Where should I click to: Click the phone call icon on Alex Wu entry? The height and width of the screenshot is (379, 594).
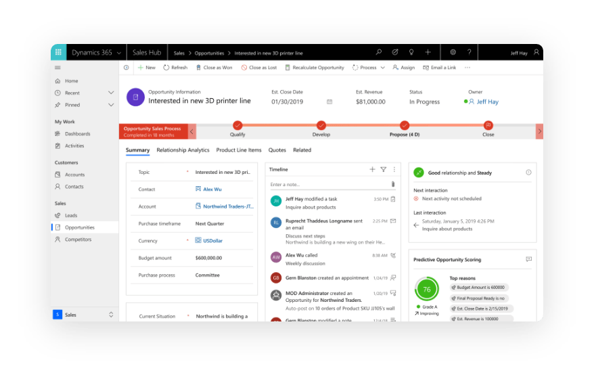393,255
